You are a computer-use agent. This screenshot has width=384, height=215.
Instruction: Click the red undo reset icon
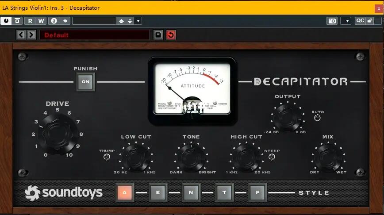point(171,35)
